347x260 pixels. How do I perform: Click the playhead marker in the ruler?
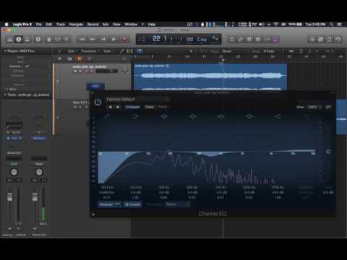223,60
